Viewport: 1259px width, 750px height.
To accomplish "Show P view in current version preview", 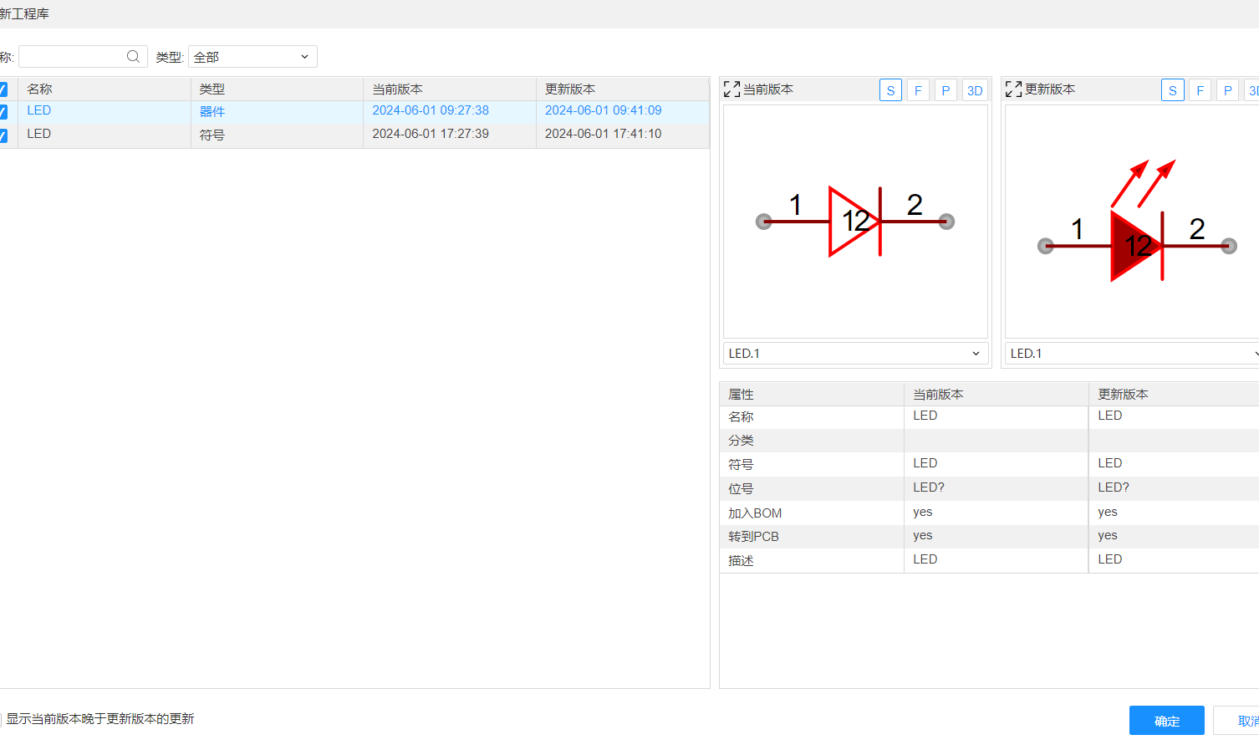I will [x=946, y=90].
